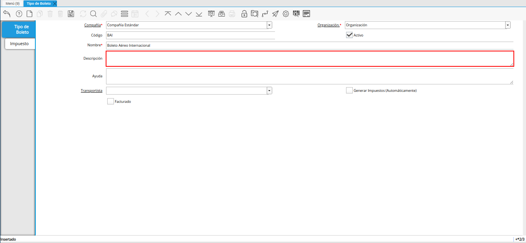526x243 pixels.
Task: Open the gear process icon in toolbar
Action: click(286, 14)
